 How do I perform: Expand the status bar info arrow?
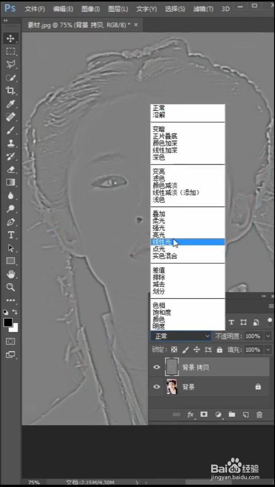pos(137,482)
